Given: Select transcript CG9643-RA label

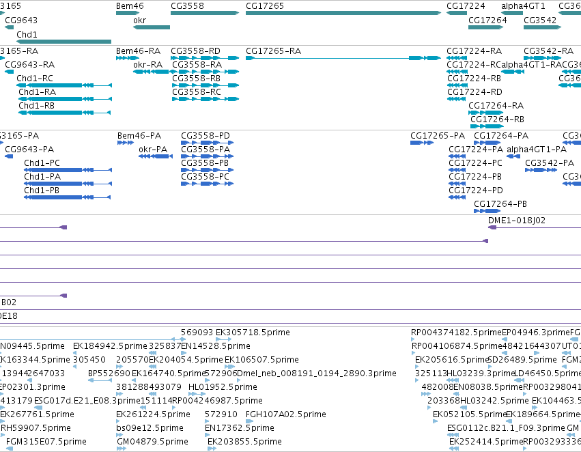Looking at the screenshot, I should [29, 64].
